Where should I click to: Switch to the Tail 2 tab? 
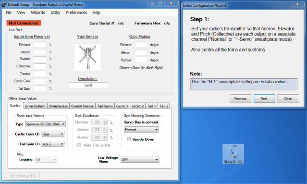tap(164, 106)
